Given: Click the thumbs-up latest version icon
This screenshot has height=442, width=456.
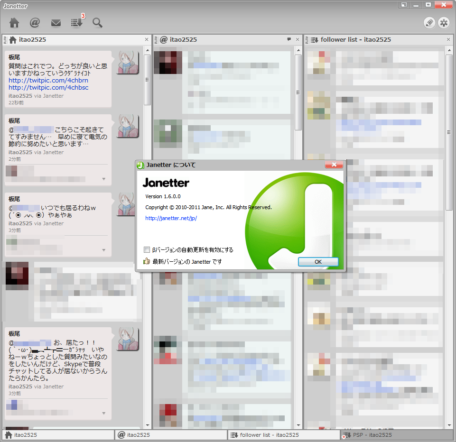Looking at the screenshot, I should coord(147,261).
